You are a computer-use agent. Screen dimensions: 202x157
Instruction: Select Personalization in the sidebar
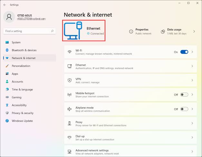tap(21, 66)
